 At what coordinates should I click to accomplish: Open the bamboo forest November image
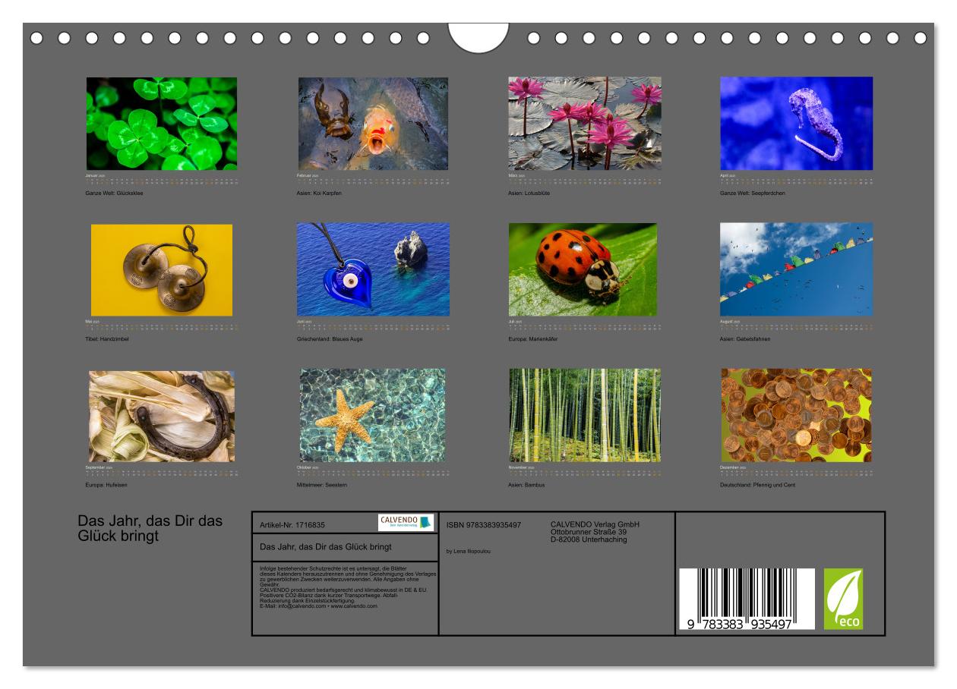point(584,416)
